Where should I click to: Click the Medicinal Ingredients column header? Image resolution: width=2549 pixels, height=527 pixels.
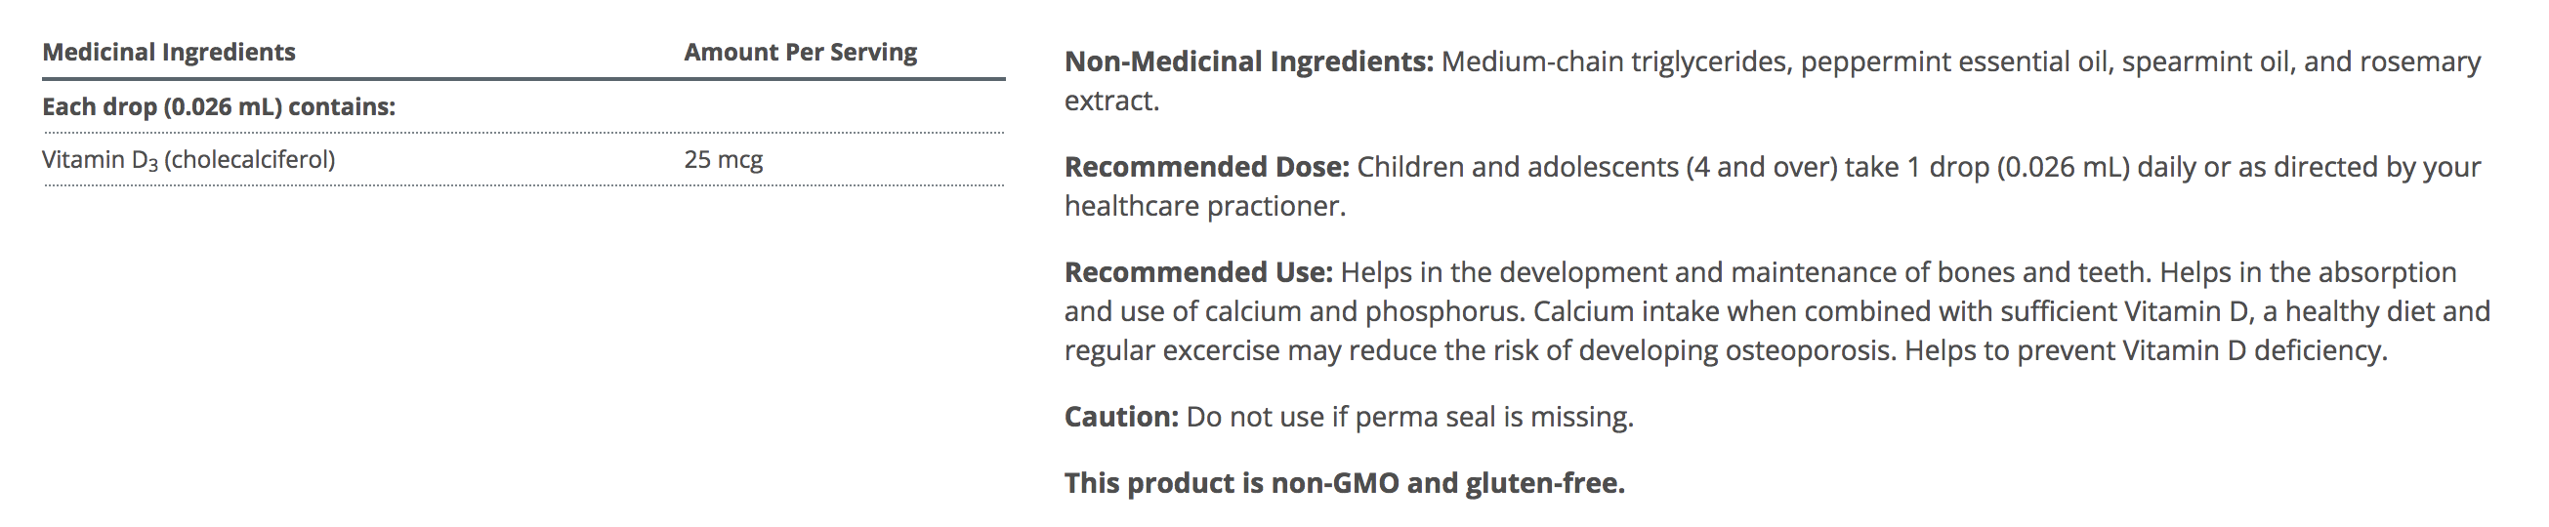click(x=168, y=53)
